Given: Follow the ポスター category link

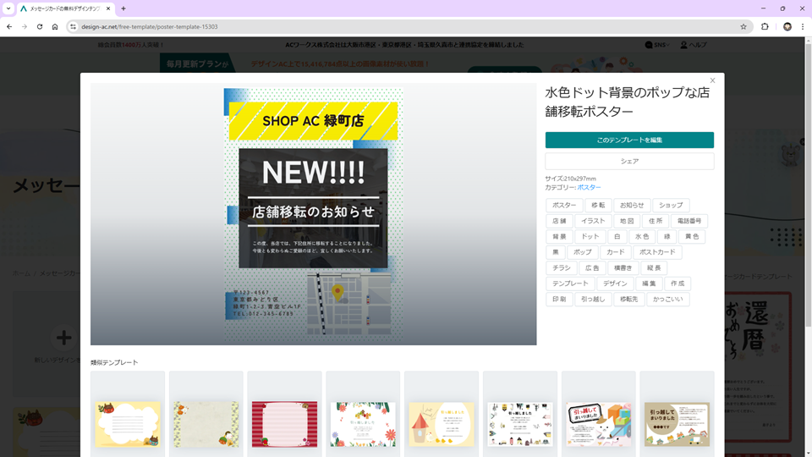Looking at the screenshot, I should (x=590, y=187).
